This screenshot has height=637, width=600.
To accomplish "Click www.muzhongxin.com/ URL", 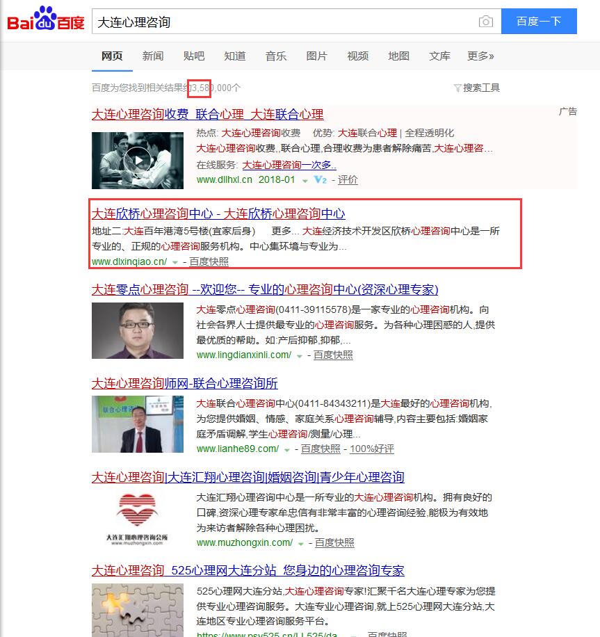I will tap(245, 542).
